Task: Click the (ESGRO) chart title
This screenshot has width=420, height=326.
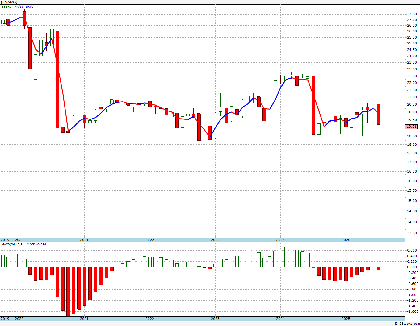Action: coord(9,2)
